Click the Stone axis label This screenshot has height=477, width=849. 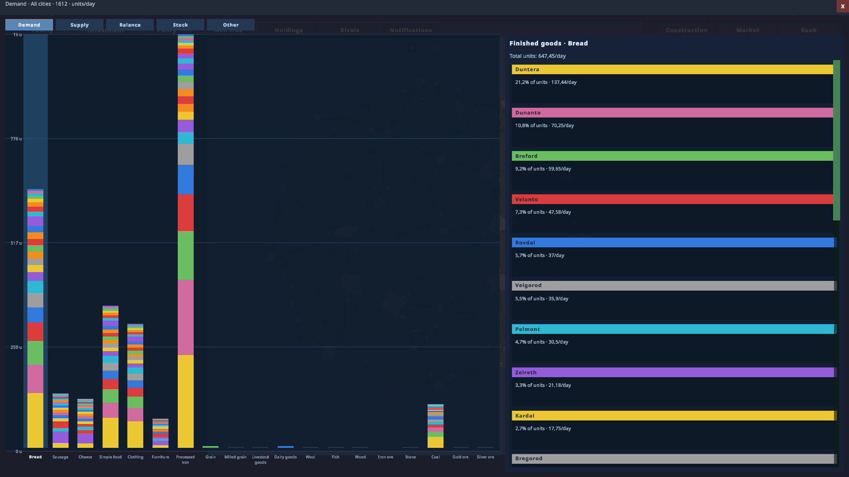(x=410, y=457)
